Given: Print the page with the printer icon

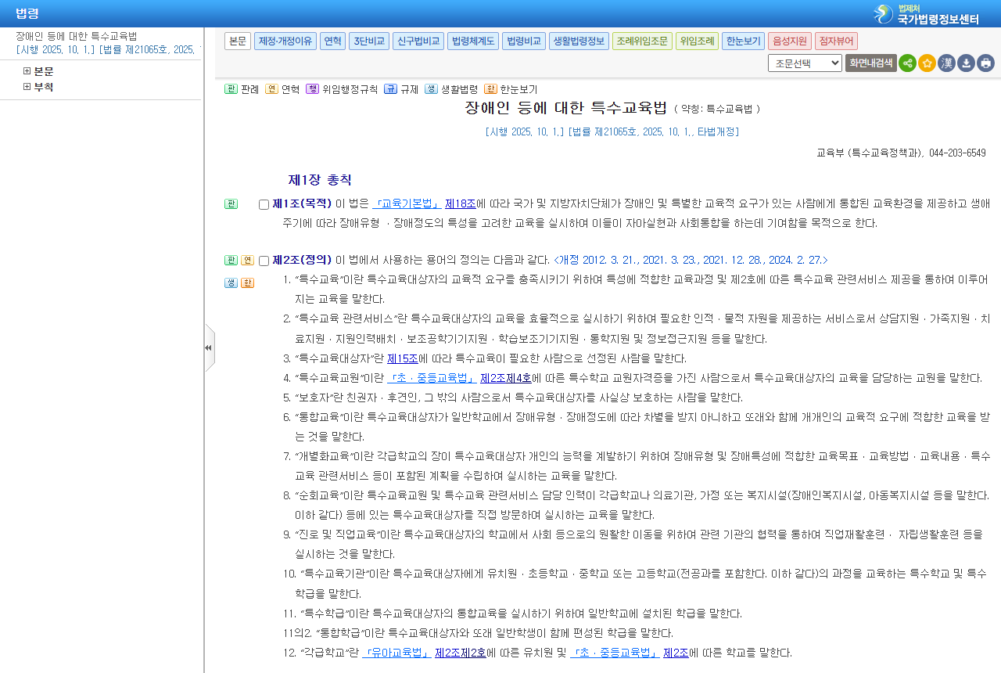Looking at the screenshot, I should (985, 63).
